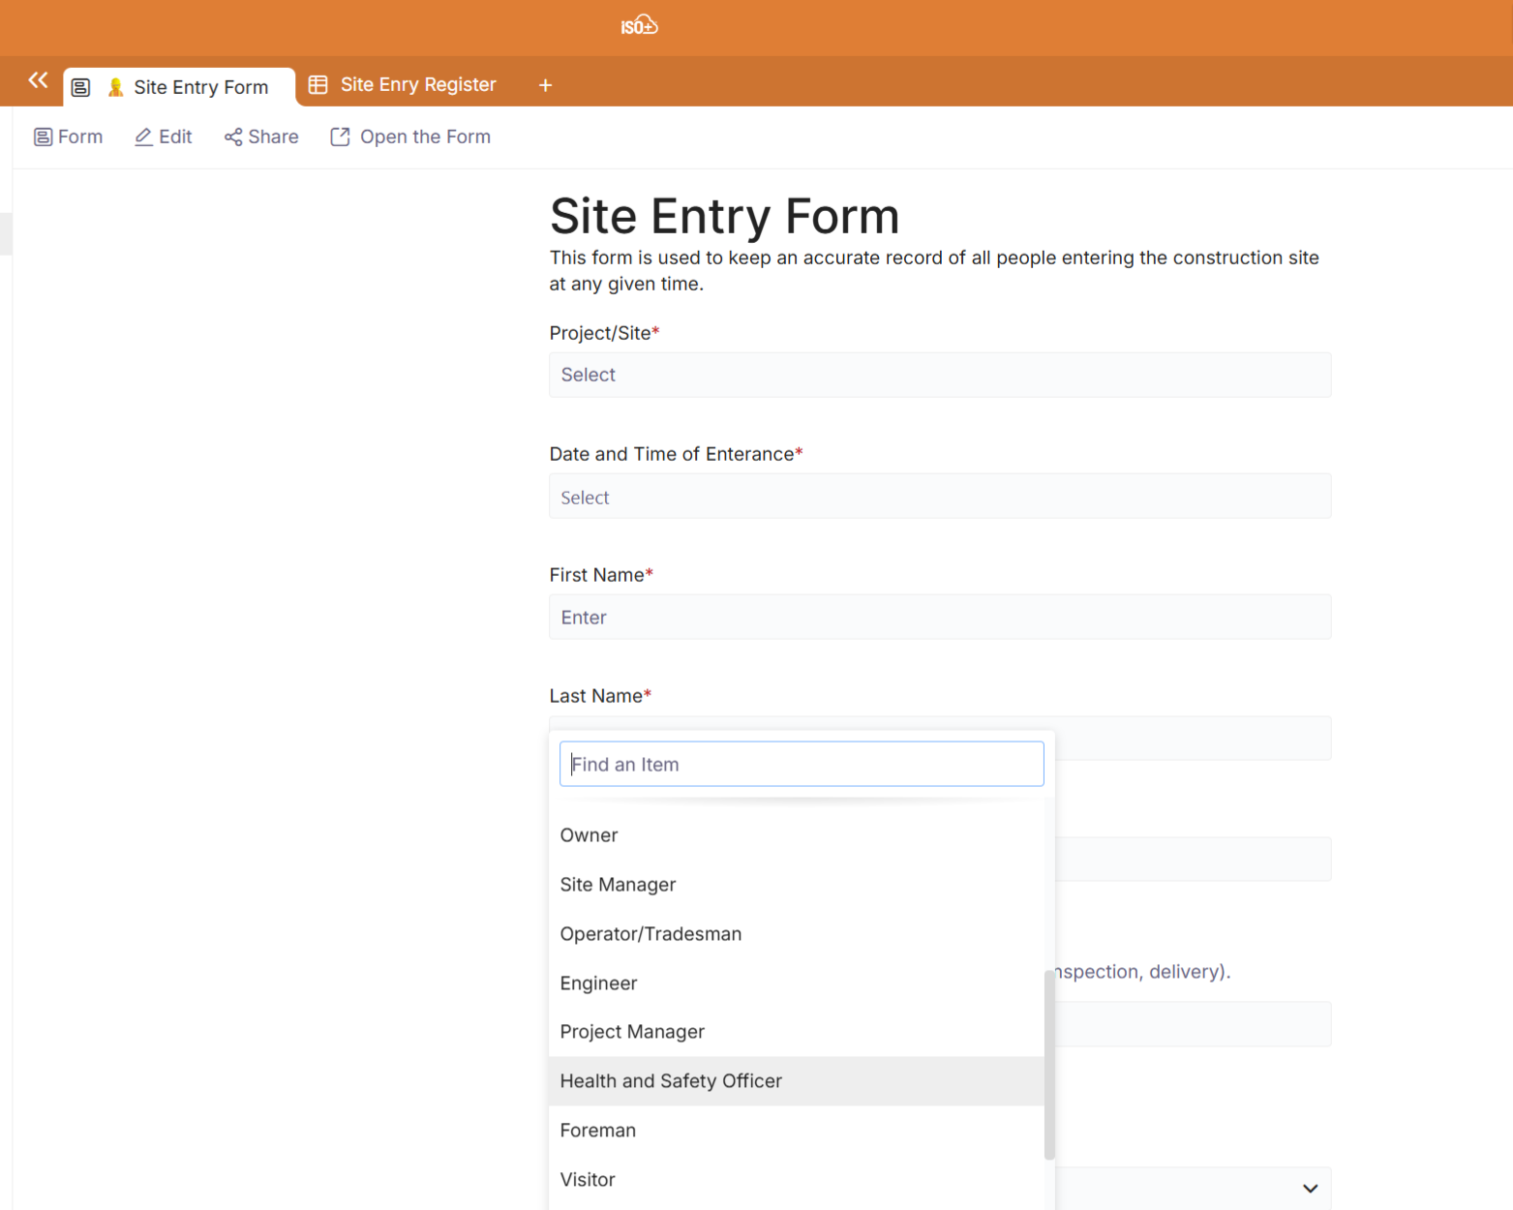The image size is (1513, 1210).
Task: Open the Project/Site select dropdown
Action: click(x=939, y=375)
